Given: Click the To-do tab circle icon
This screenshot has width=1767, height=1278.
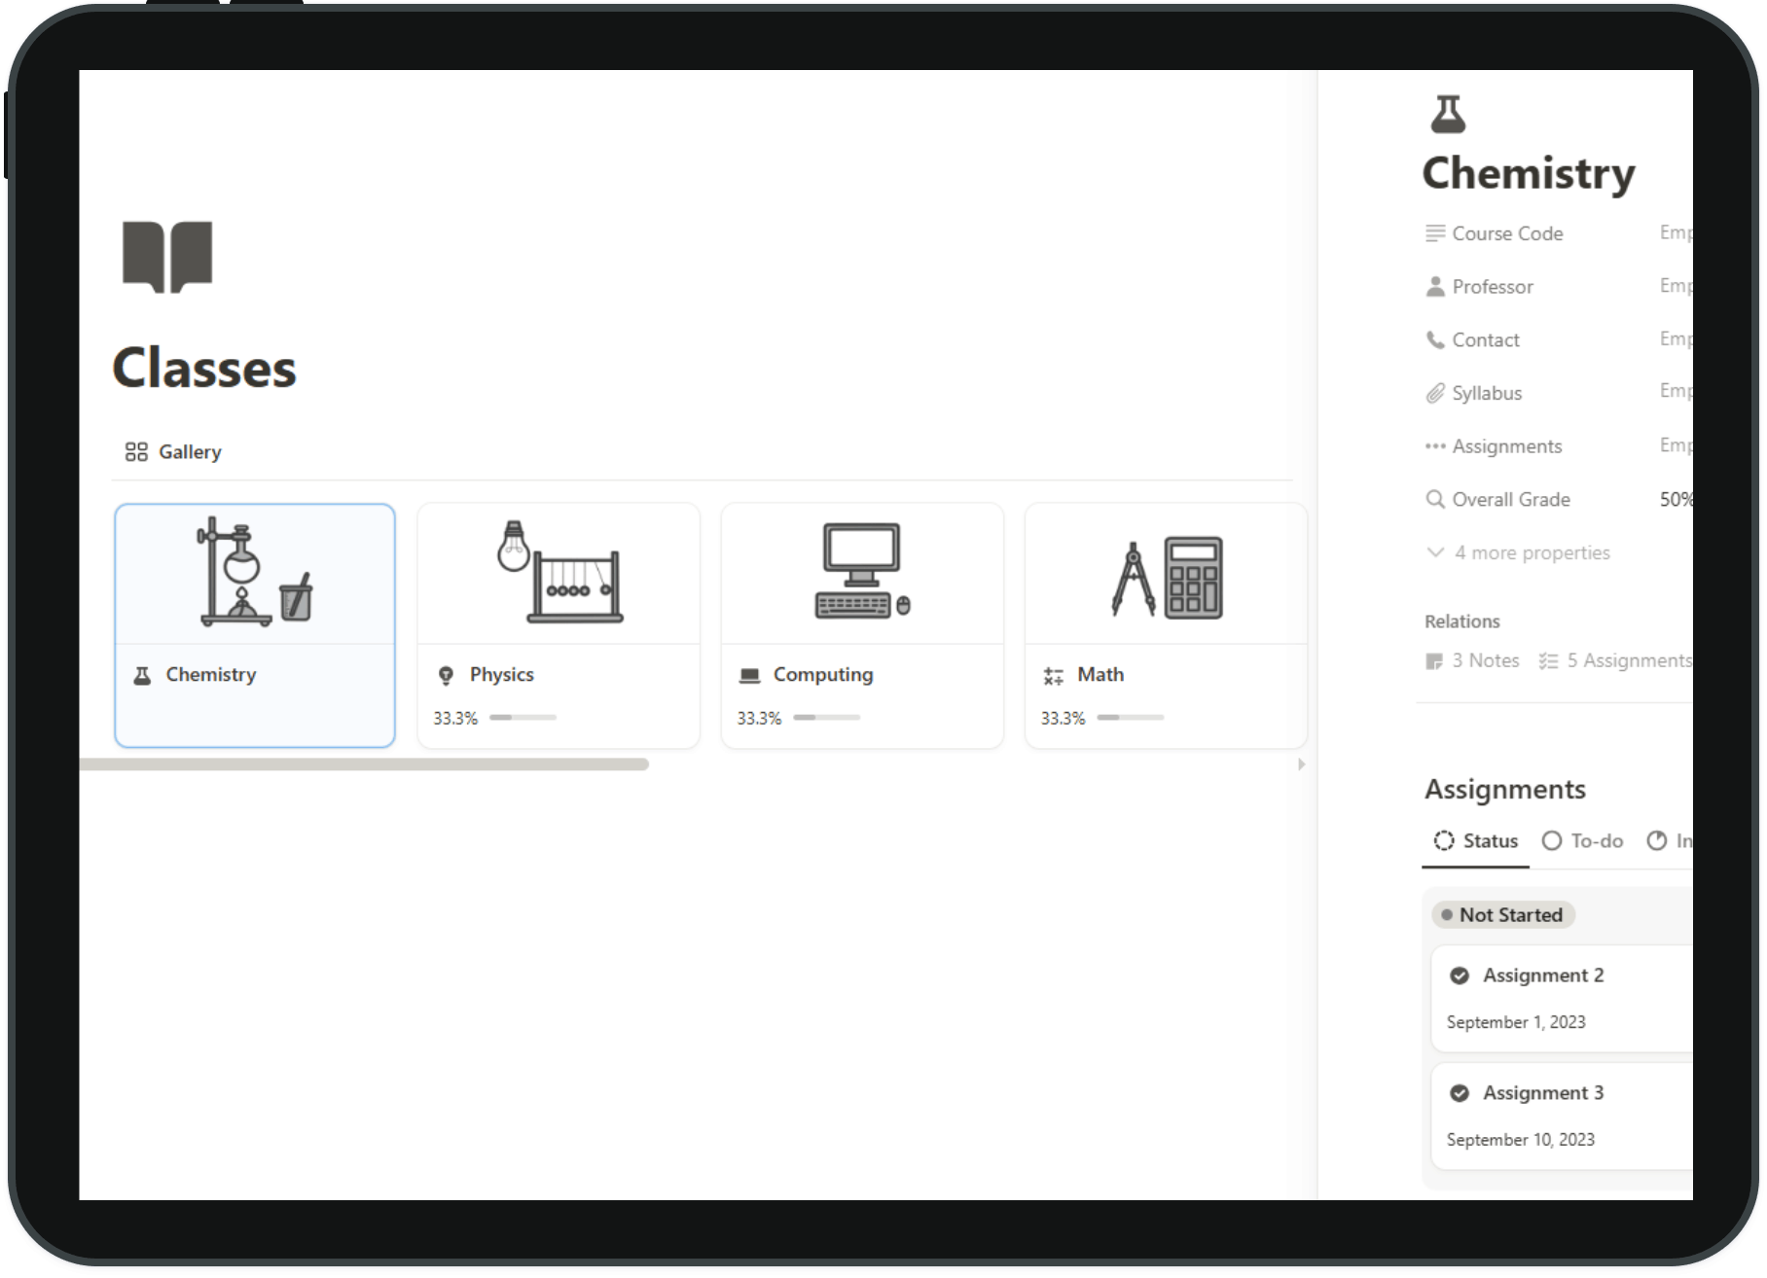Looking at the screenshot, I should coord(1552,840).
